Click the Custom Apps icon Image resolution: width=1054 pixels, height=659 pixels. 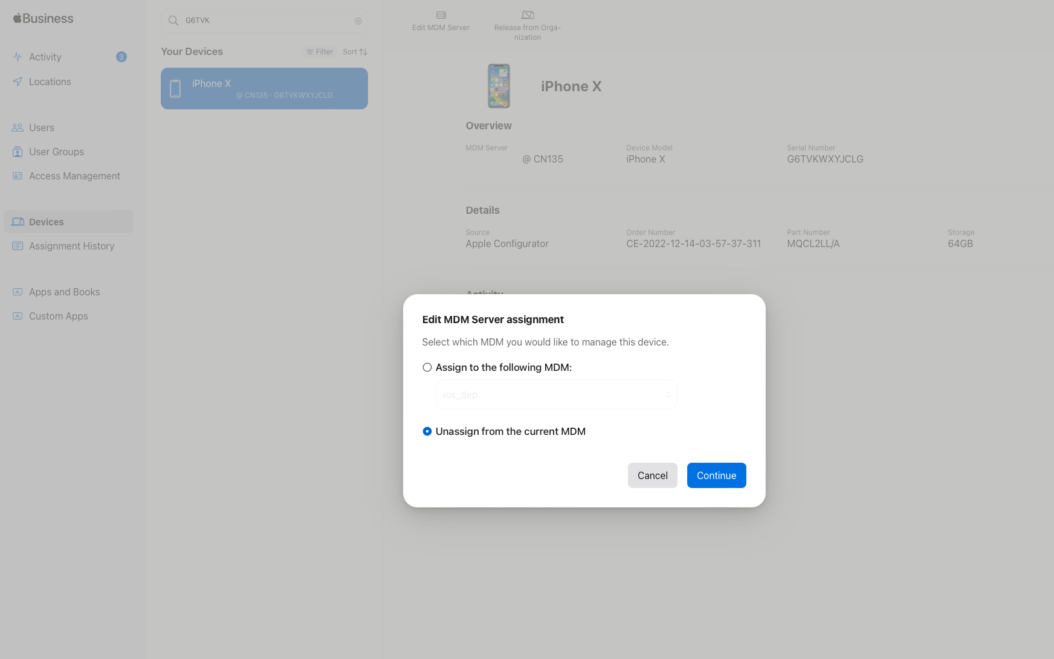[x=18, y=316]
